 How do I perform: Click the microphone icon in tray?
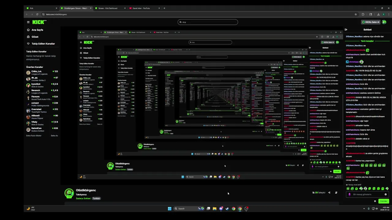click(x=368, y=209)
